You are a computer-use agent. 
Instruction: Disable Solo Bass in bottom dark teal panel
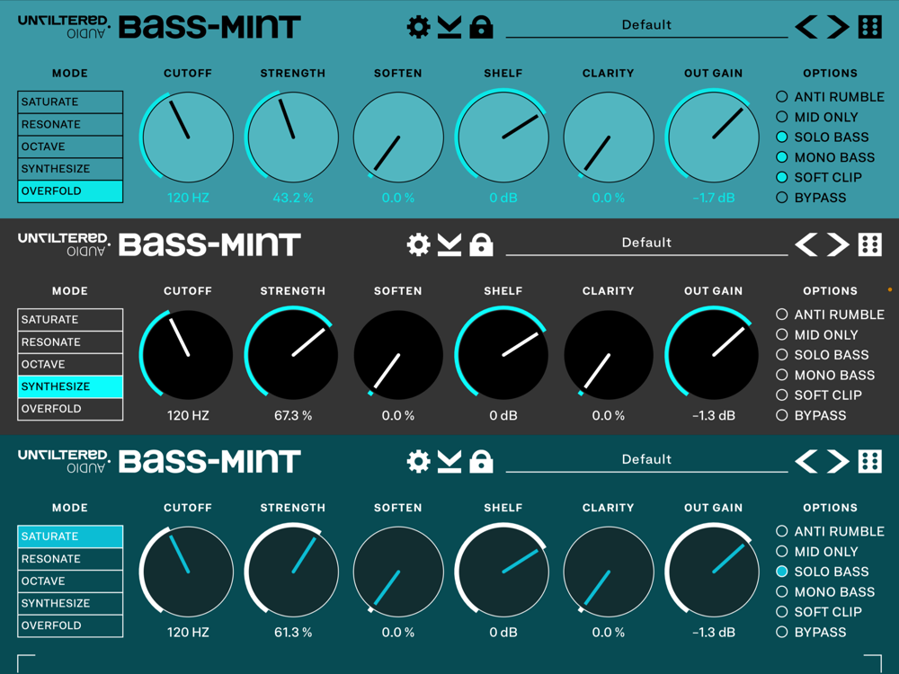tap(781, 571)
